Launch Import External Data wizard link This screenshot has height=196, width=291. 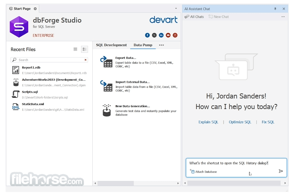pos(133,82)
